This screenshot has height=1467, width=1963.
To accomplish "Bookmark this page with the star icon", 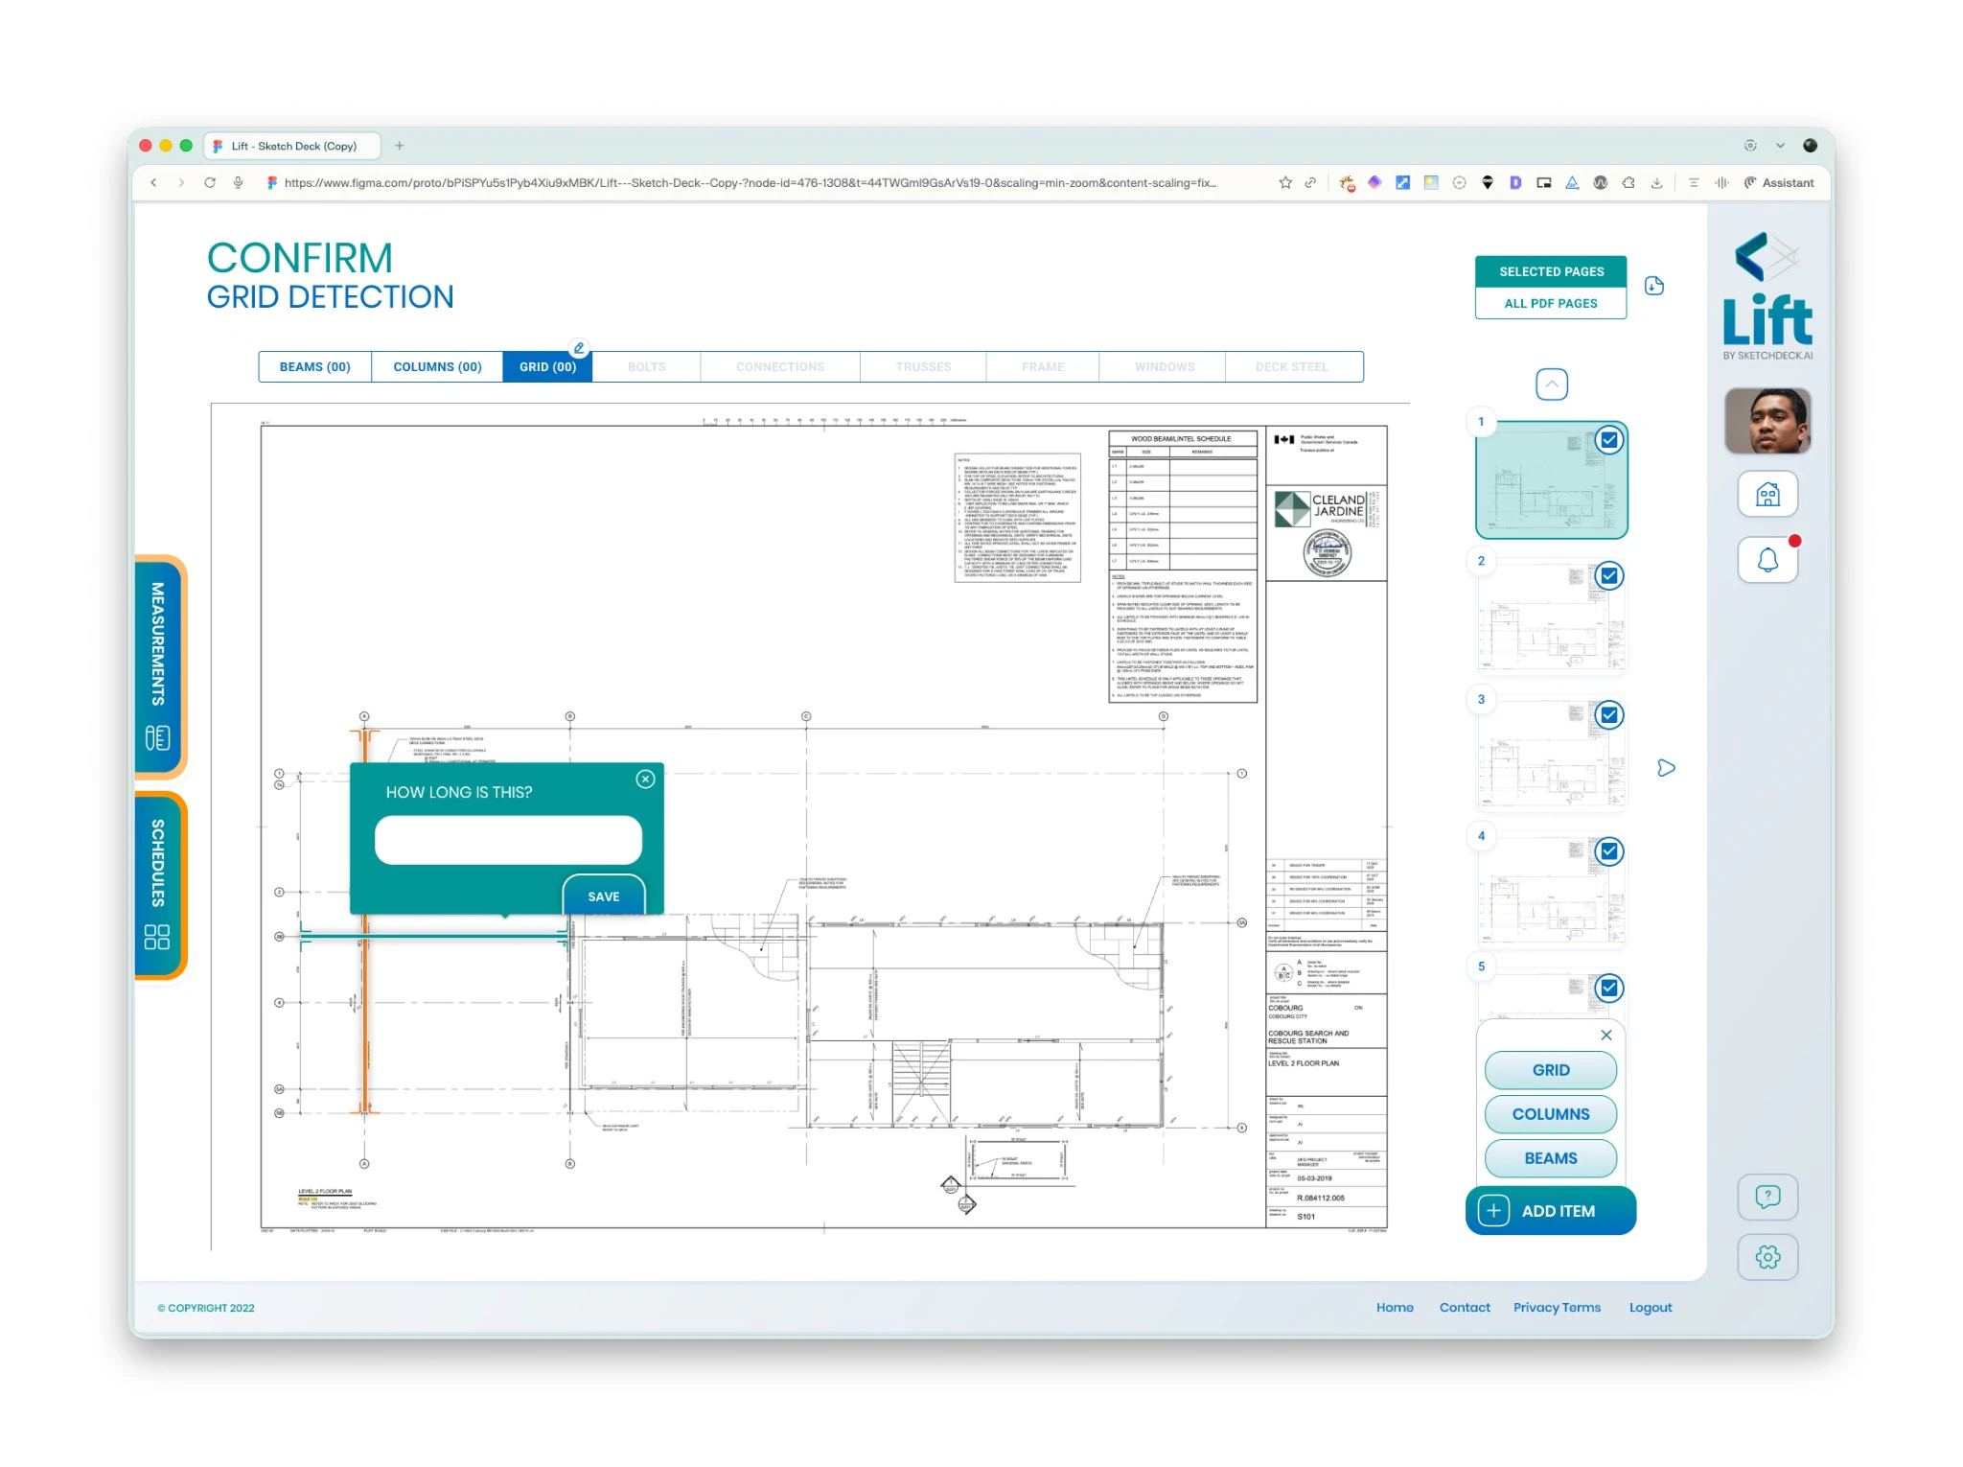I will click(1285, 182).
